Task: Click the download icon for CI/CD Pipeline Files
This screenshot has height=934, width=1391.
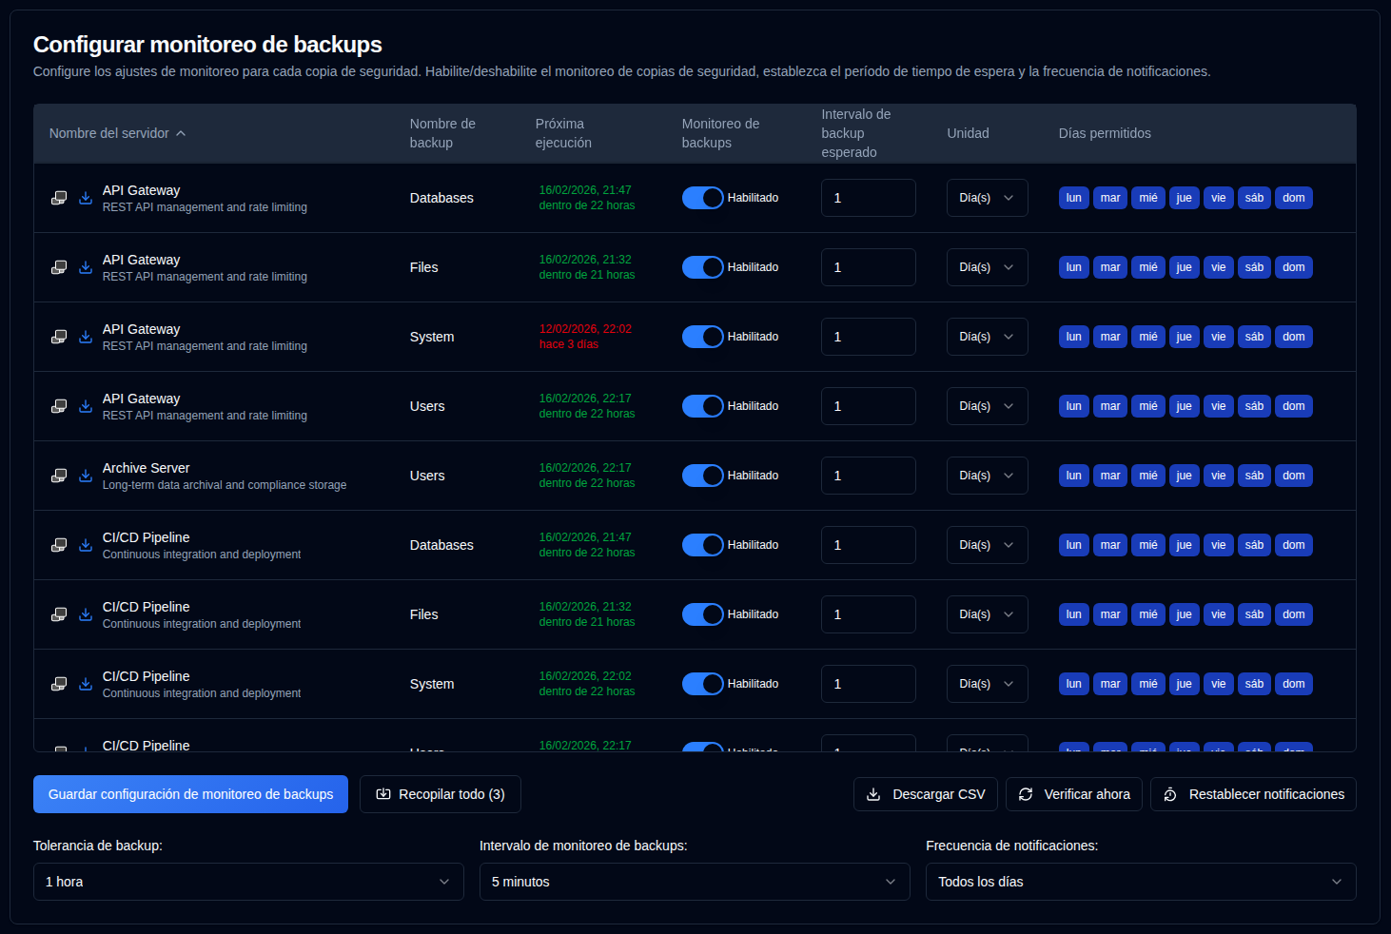Action: [x=86, y=614]
